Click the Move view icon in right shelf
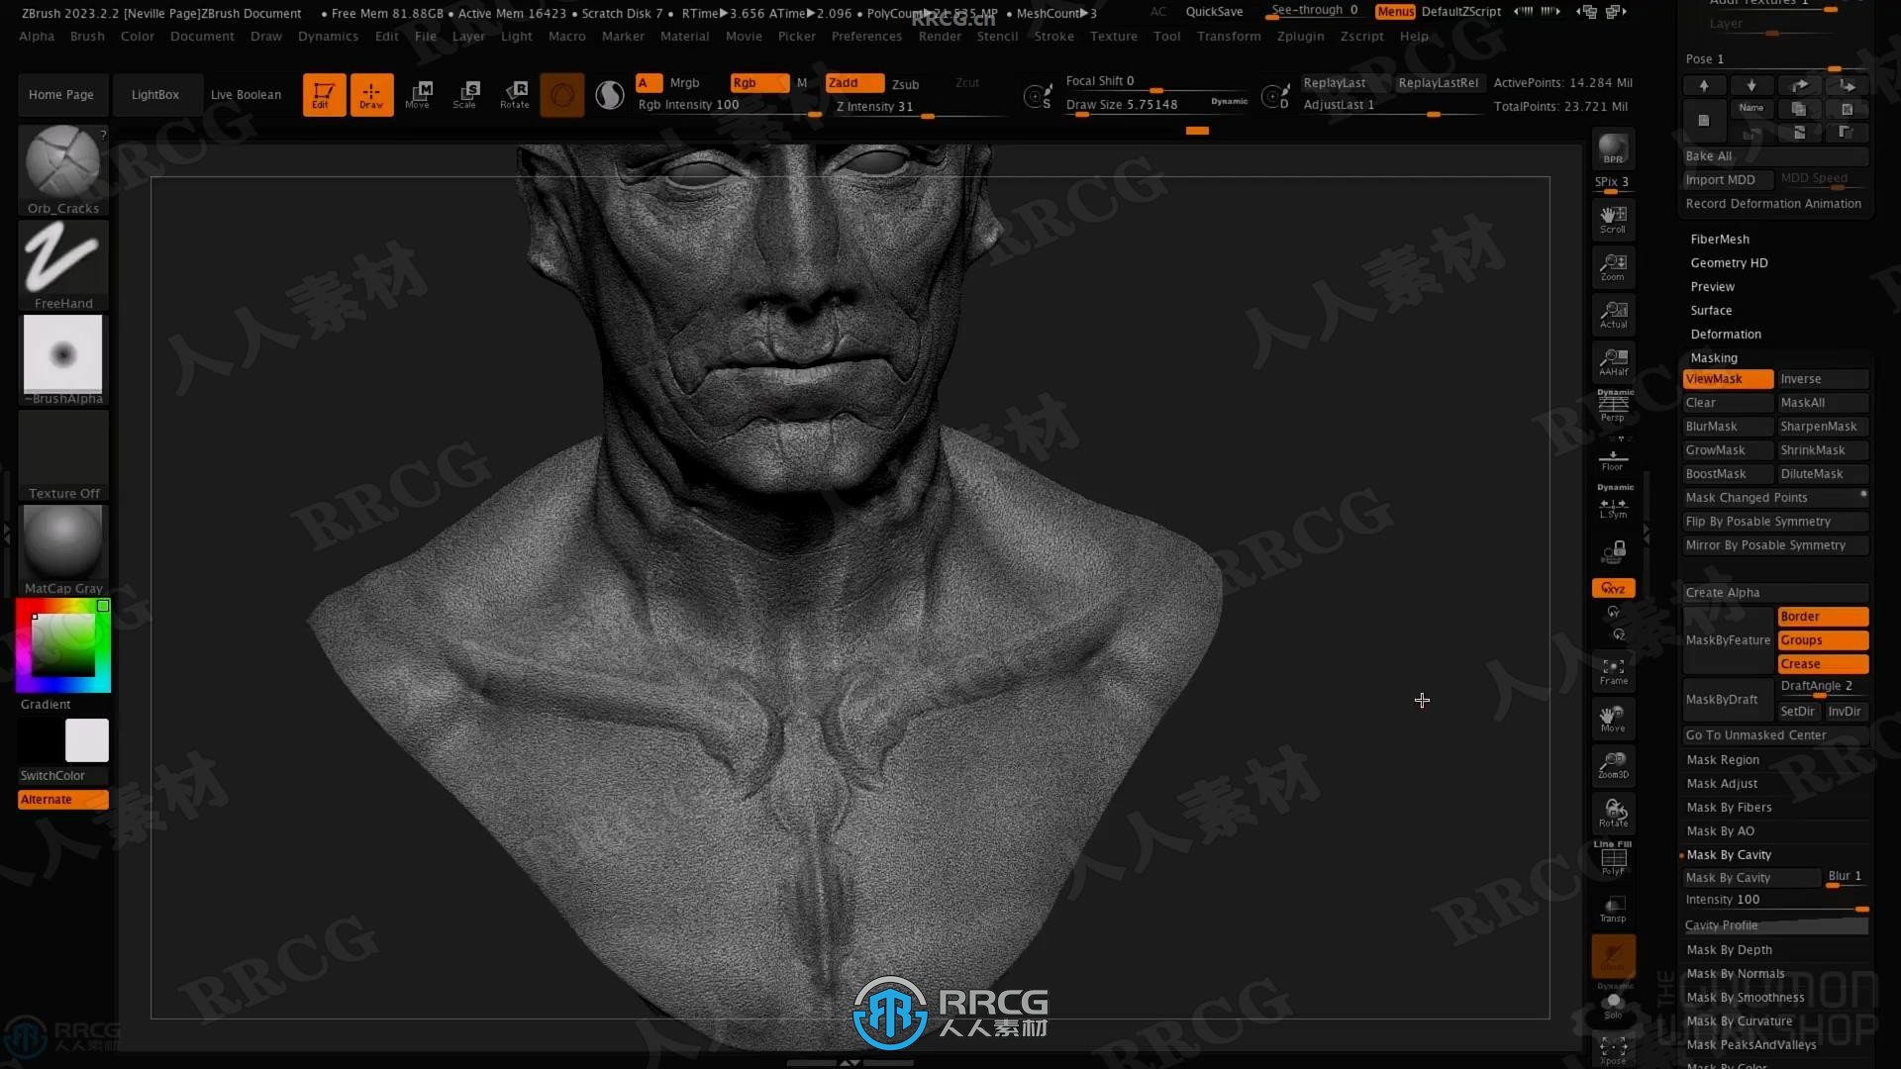The image size is (1901, 1069). 1613,719
